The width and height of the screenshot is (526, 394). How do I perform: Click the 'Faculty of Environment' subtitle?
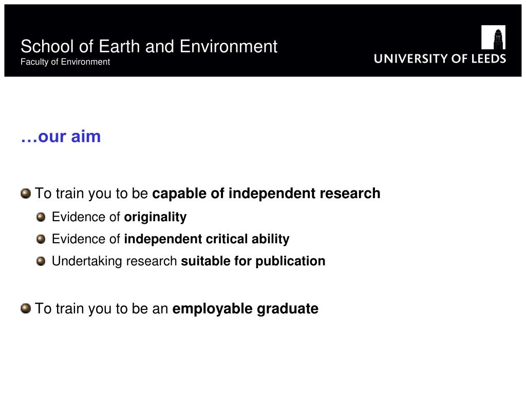(65, 62)
